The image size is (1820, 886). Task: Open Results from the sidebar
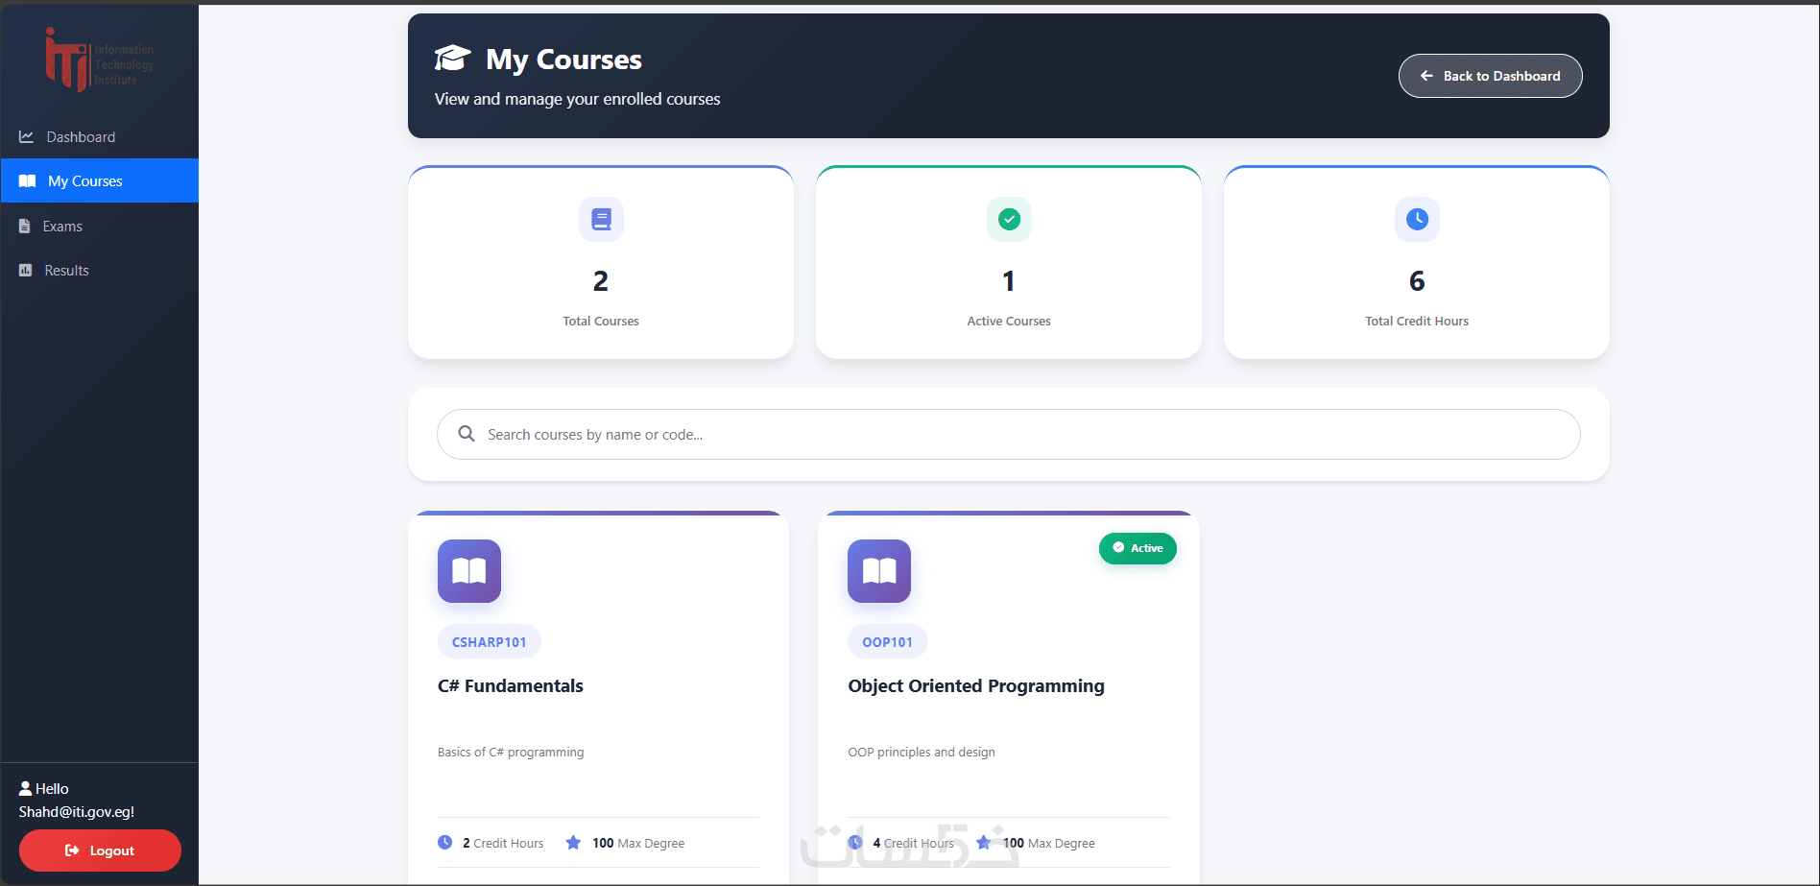point(100,271)
